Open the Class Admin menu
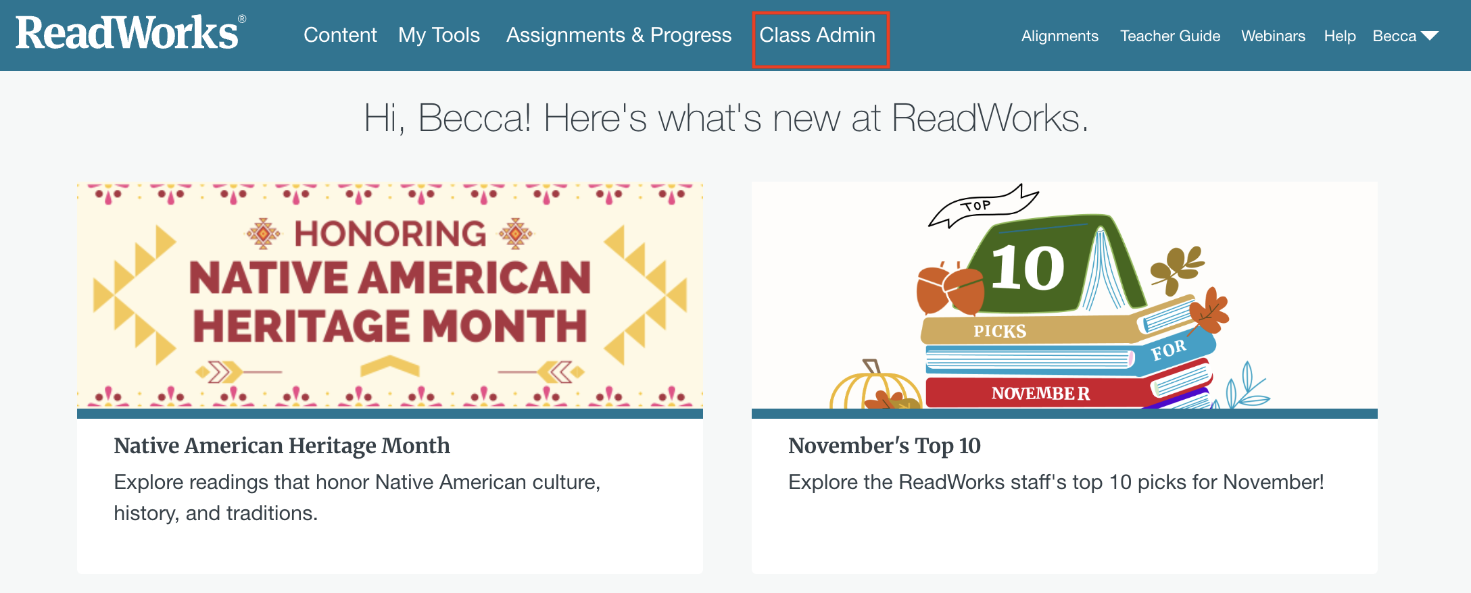This screenshot has height=593, width=1471. (817, 35)
